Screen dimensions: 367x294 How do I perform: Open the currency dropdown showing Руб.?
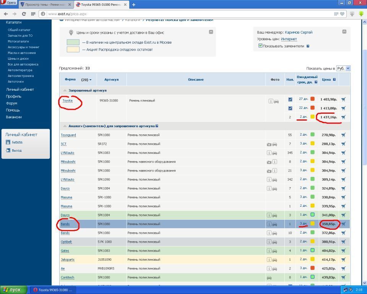pos(343,69)
